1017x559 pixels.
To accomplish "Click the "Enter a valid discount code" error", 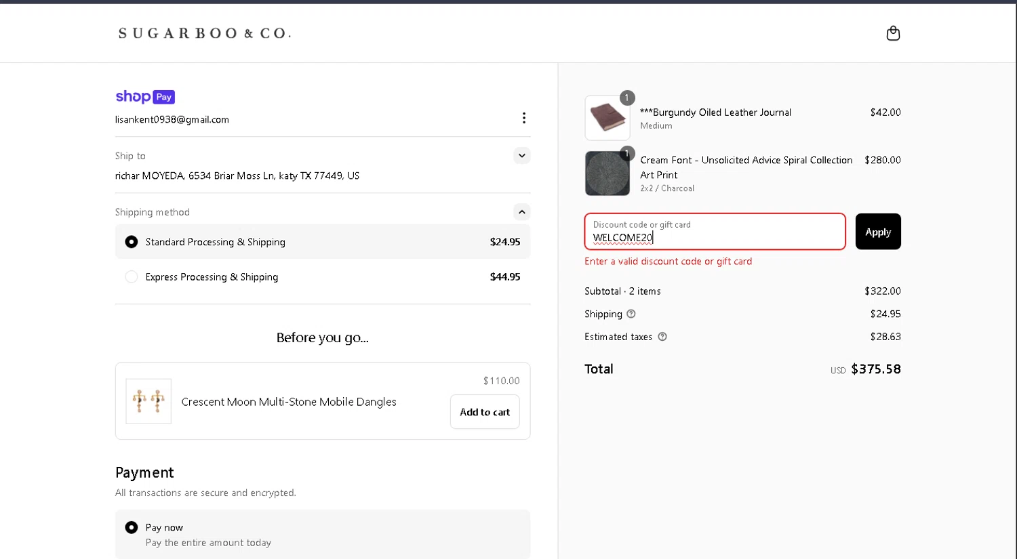I will (668, 262).
